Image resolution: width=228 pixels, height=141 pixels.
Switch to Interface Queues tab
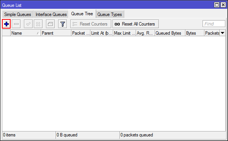click(51, 14)
